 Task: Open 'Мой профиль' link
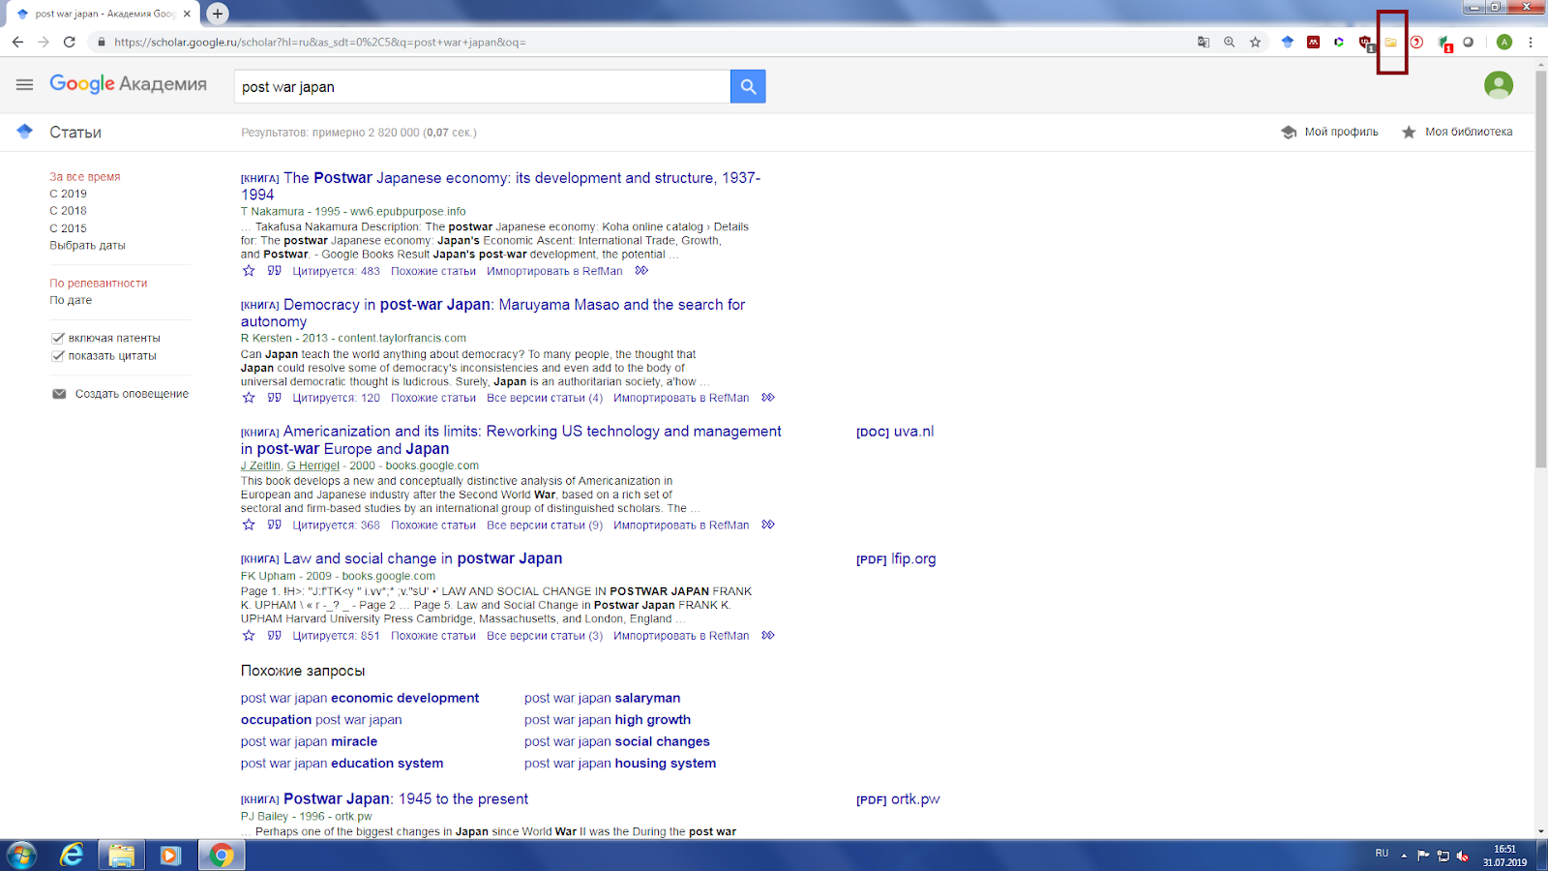coord(1341,132)
